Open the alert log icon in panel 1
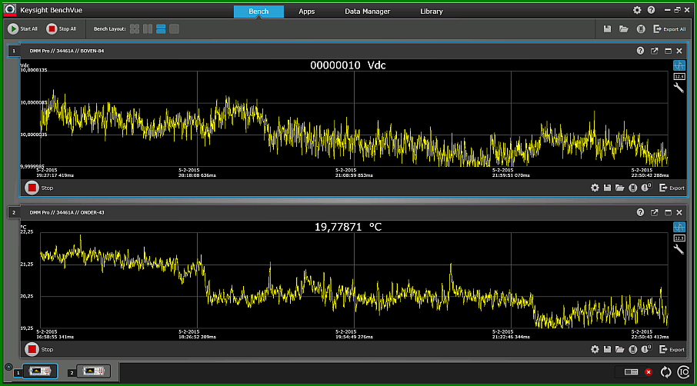 [x=646, y=188]
